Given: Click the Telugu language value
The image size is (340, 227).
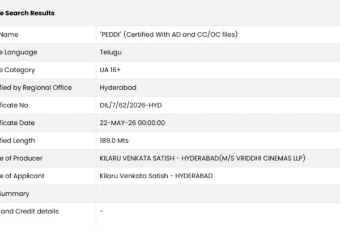Looking at the screenshot, I should [x=110, y=52].
